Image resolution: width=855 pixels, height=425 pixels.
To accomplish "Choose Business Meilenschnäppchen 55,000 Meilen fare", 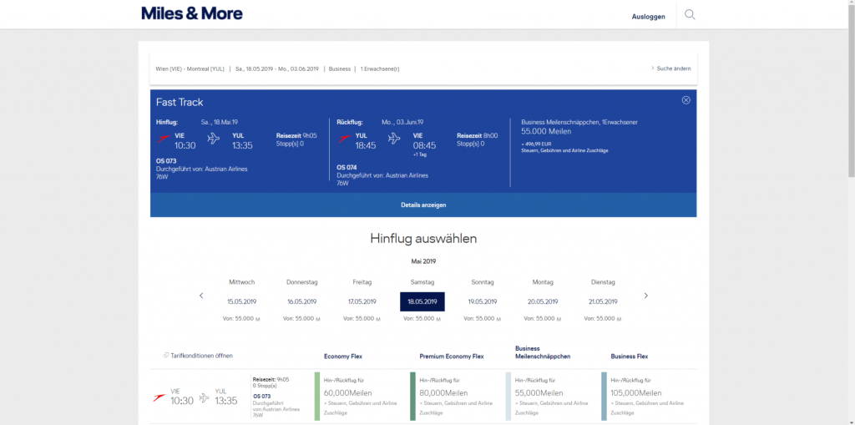I will coord(551,397).
